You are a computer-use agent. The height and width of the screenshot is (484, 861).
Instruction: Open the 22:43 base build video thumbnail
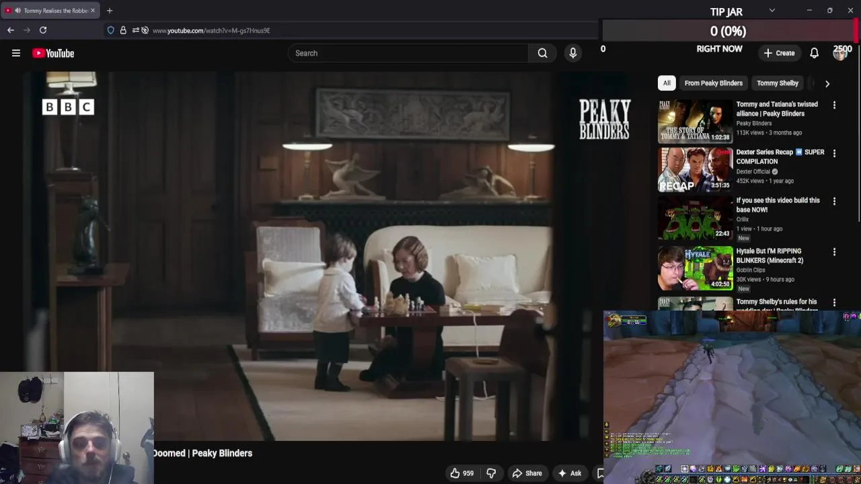(695, 218)
